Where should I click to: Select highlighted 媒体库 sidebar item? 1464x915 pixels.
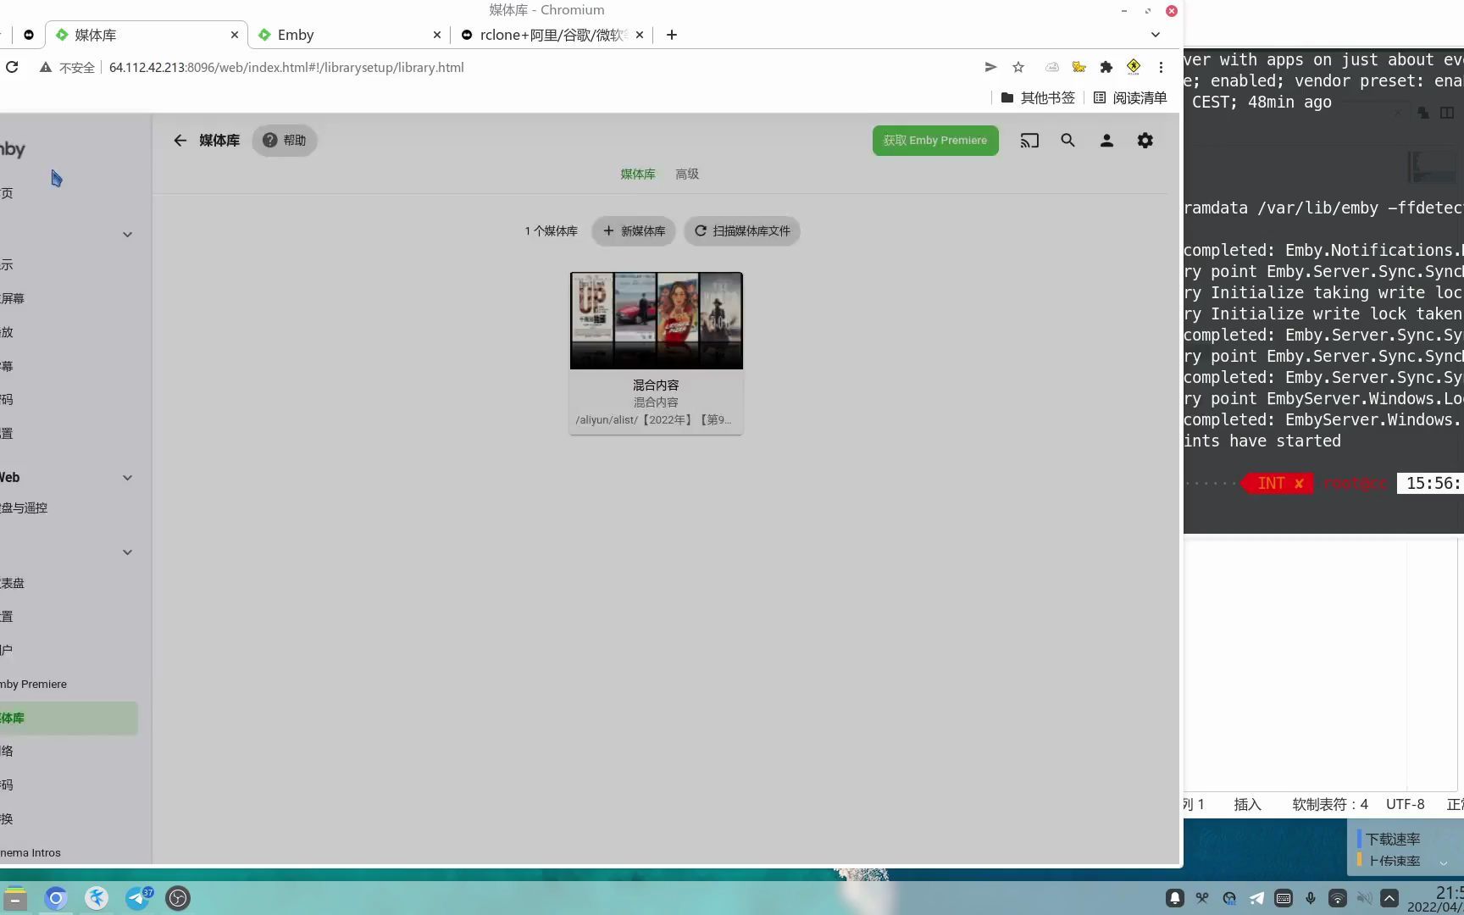tap(69, 718)
